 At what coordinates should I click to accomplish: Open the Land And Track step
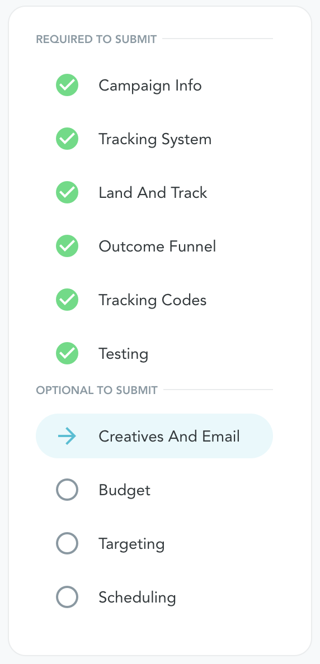tap(153, 193)
